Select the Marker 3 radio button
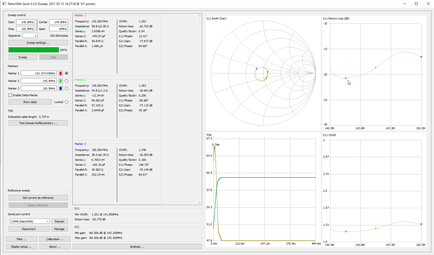The width and height of the screenshot is (434, 255). click(66, 88)
